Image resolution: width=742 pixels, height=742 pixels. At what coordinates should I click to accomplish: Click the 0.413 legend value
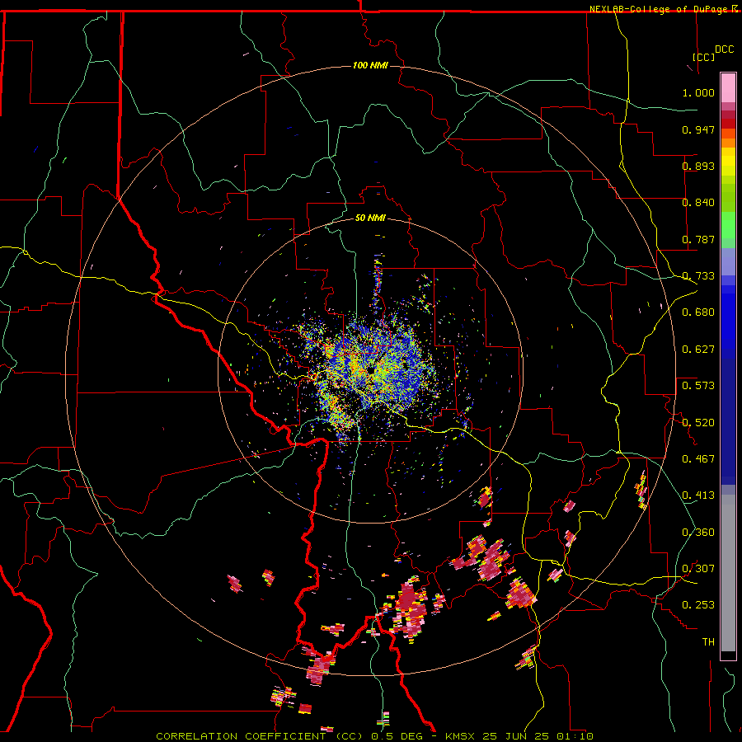click(698, 495)
